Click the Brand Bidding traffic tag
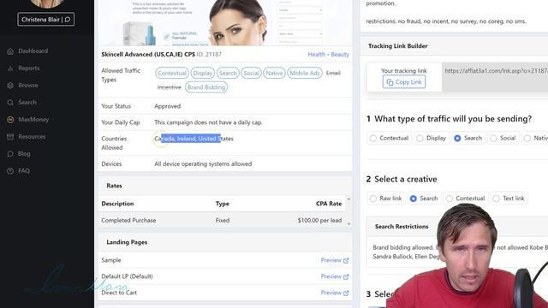Viewport: 548px width, 308px height. [x=206, y=87]
